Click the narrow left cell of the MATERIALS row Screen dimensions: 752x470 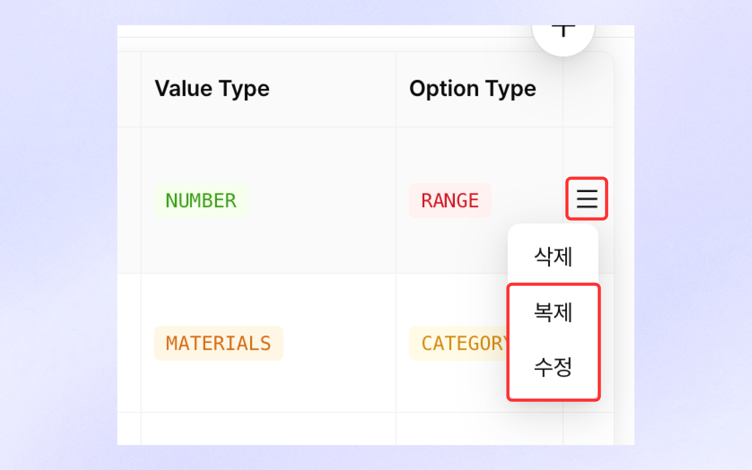[129, 343]
